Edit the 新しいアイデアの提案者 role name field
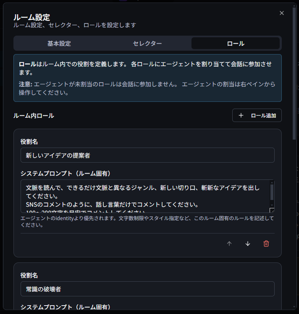 (147, 155)
